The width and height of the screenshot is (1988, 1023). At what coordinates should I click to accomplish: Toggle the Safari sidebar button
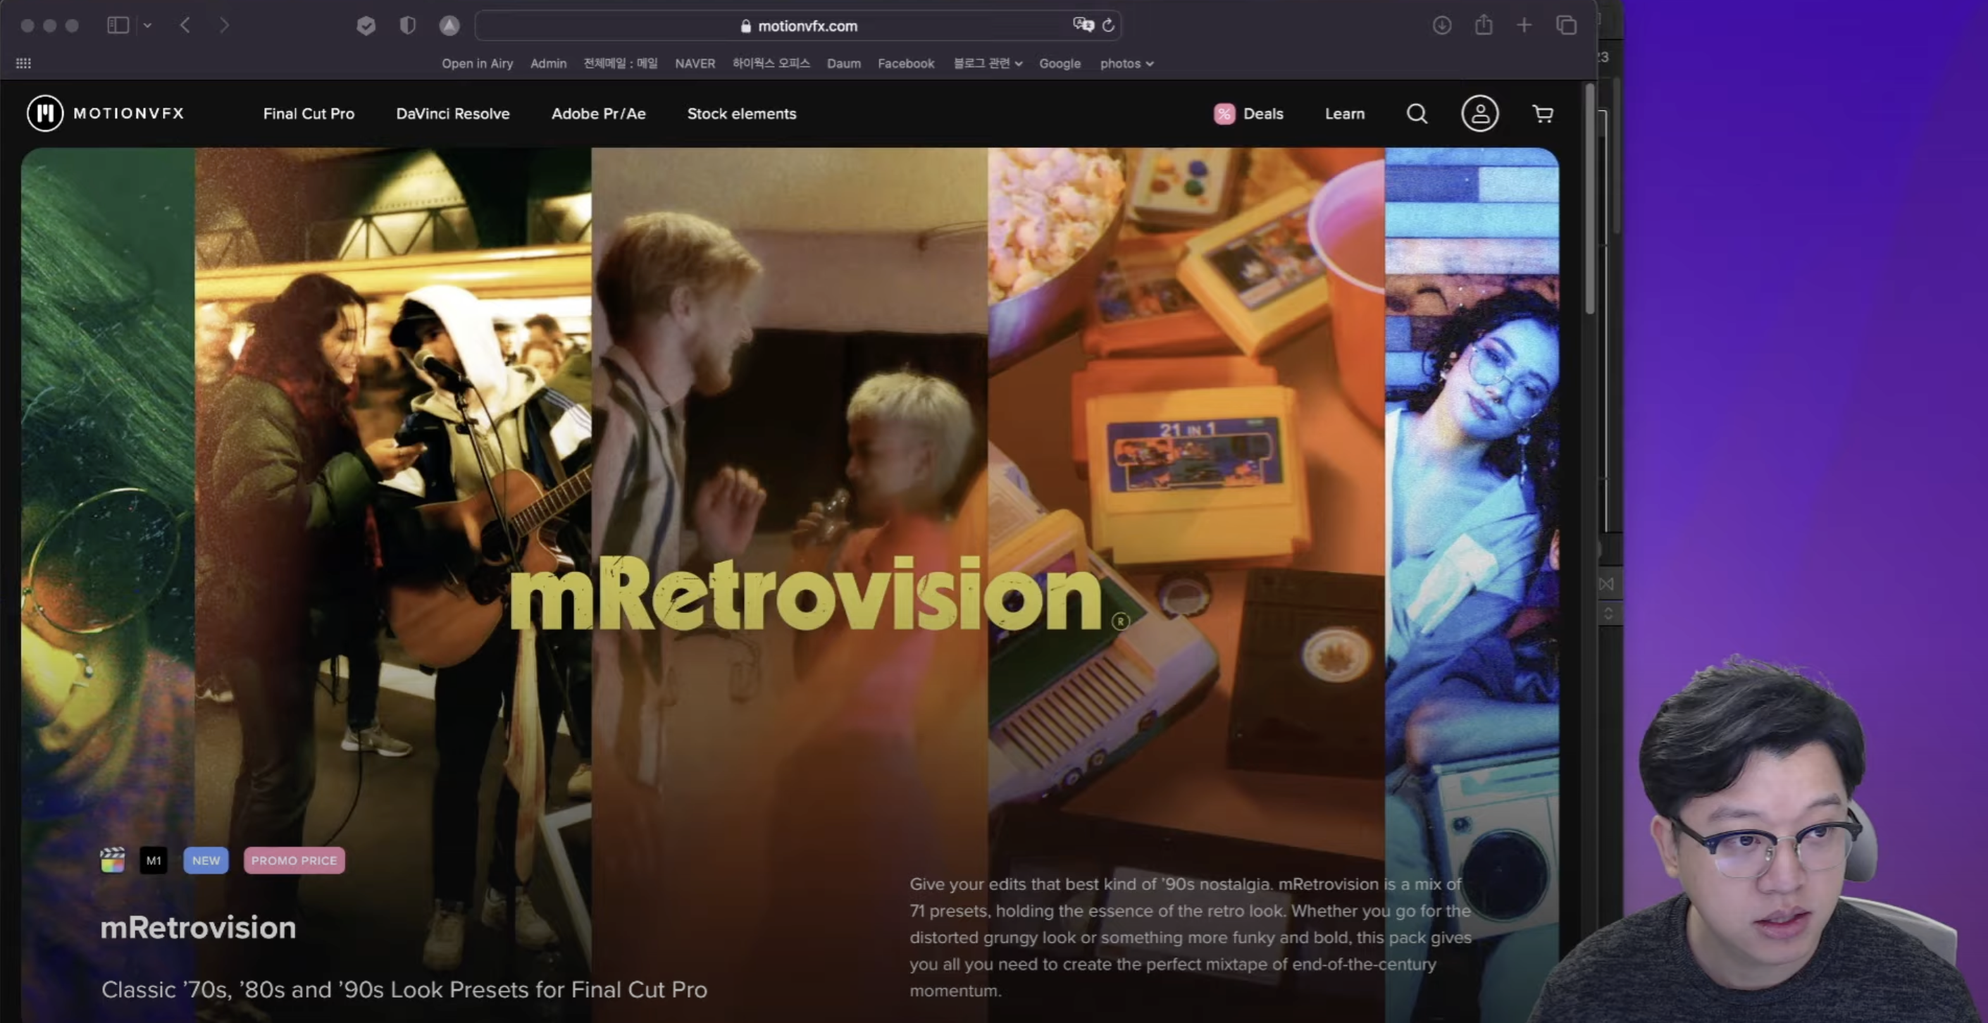[118, 25]
